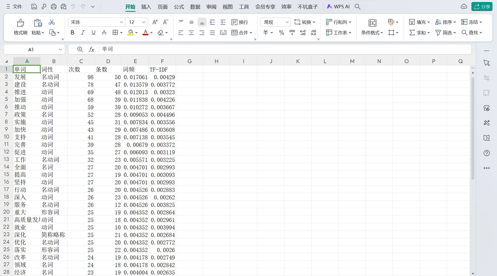Screen dimensions: 497x276
Task: Click the Cut scissors icon
Action: 52,22
